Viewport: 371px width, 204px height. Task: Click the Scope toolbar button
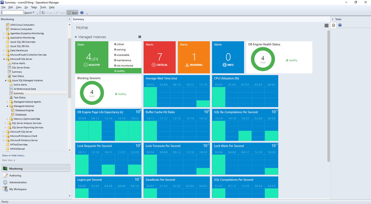47,13
